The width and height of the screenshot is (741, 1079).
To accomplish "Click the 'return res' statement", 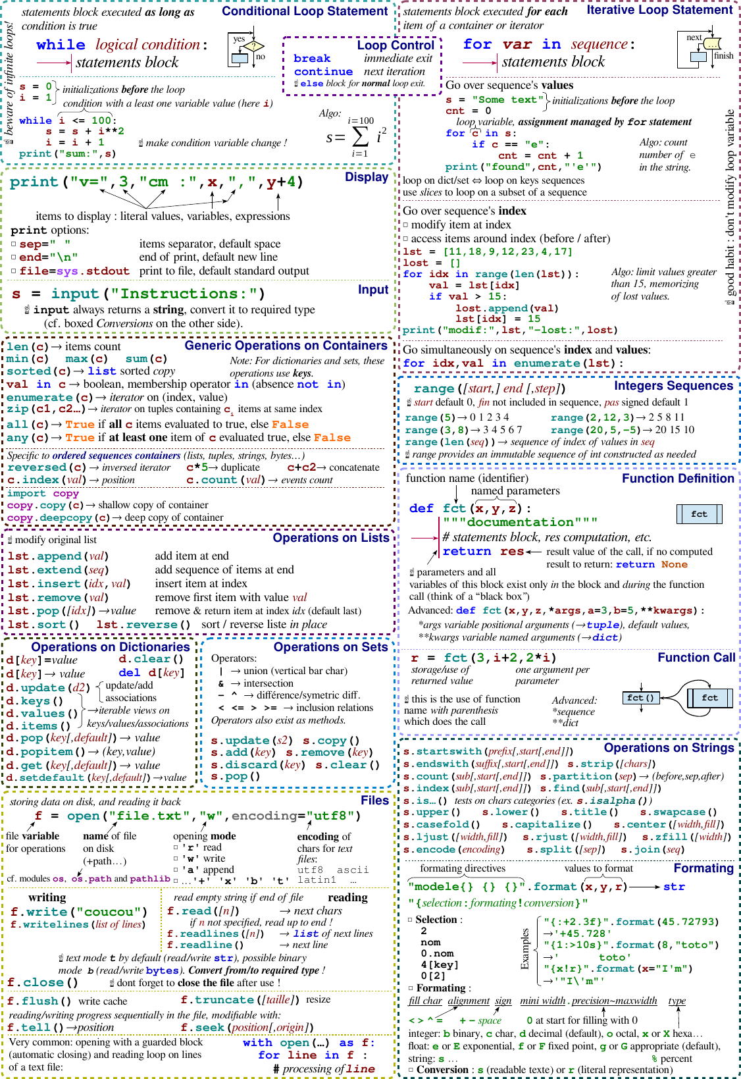I will point(484,552).
